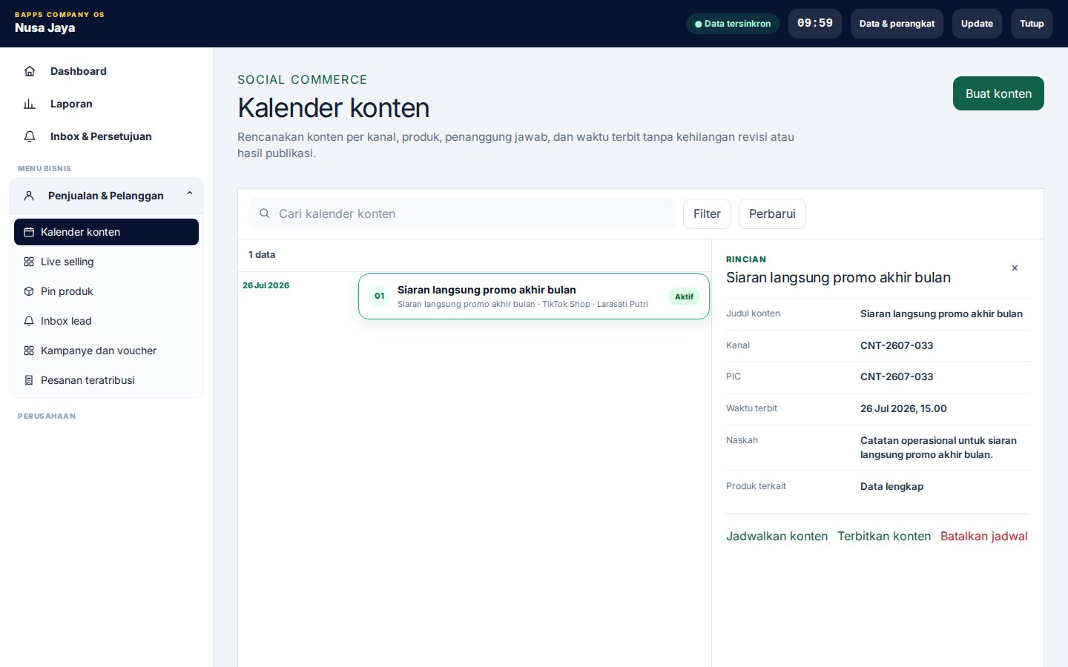Go to Inbox & Persetujuan

106,136
